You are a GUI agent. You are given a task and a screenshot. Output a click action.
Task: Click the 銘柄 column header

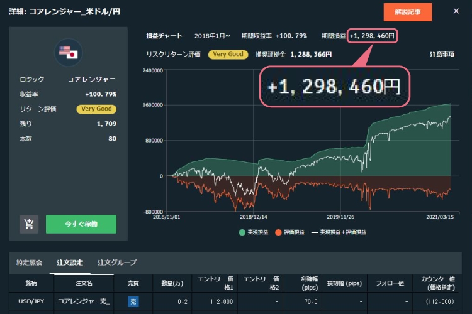pyautogui.click(x=31, y=283)
